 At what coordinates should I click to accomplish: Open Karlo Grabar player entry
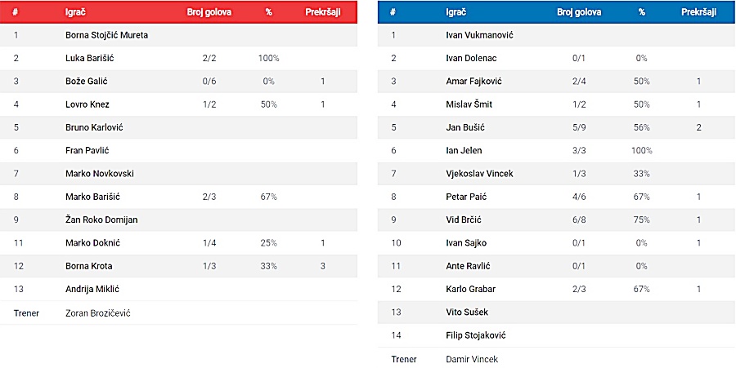(x=470, y=289)
